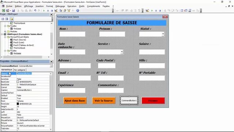The image size is (234, 132).
Task: Close the Propriétés - CommandButton1 panel
Action: coord(51,62)
